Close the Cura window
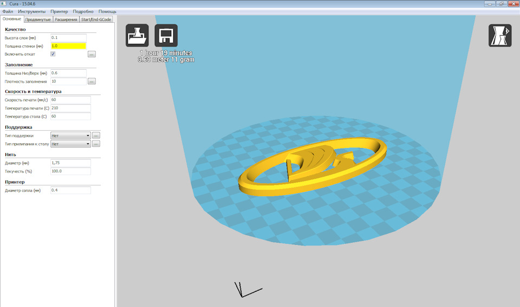520x307 pixels. [x=513, y=4]
